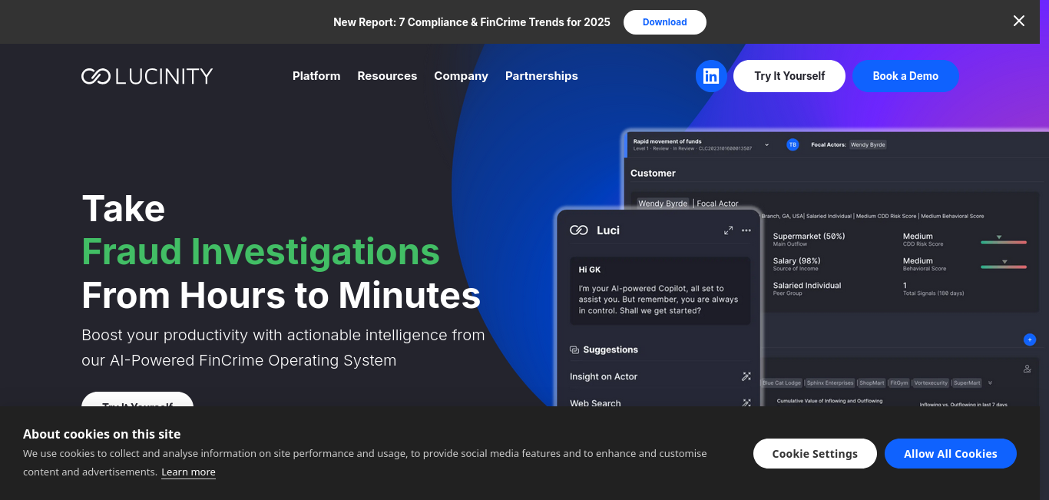
Task: Click the Behavioral Score gradient indicator
Action: point(1004,266)
